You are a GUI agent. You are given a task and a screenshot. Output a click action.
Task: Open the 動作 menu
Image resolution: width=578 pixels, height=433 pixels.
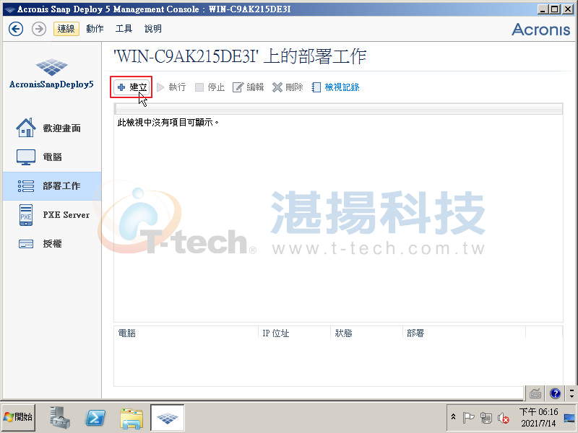95,29
